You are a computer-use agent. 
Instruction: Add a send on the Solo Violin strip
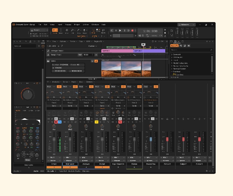[76, 106]
